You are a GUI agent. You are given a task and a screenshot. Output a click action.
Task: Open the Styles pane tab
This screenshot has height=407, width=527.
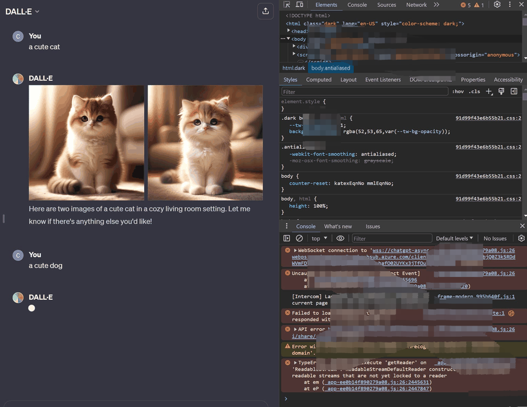[290, 80]
